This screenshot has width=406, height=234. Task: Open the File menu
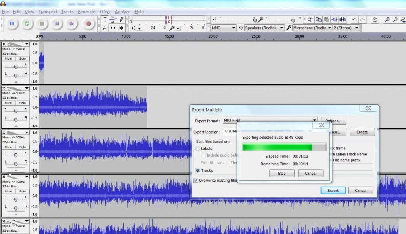(x=5, y=11)
